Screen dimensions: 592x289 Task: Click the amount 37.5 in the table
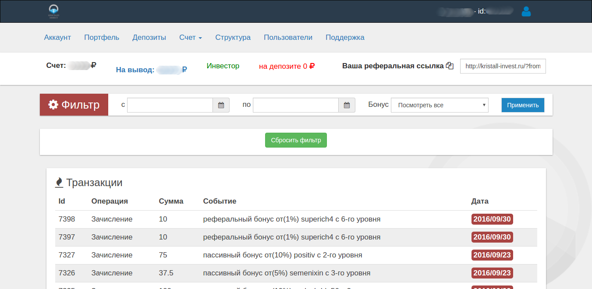pos(166,273)
